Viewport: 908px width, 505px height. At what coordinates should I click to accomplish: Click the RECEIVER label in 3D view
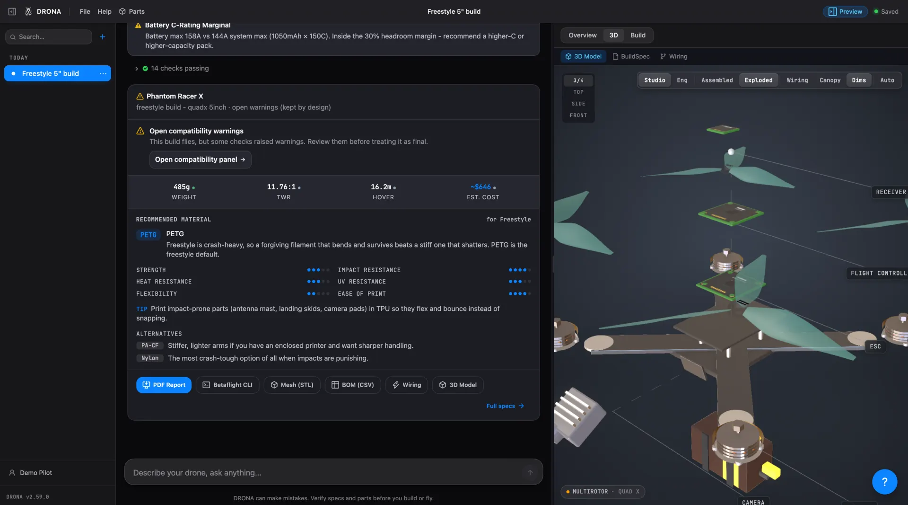point(891,192)
